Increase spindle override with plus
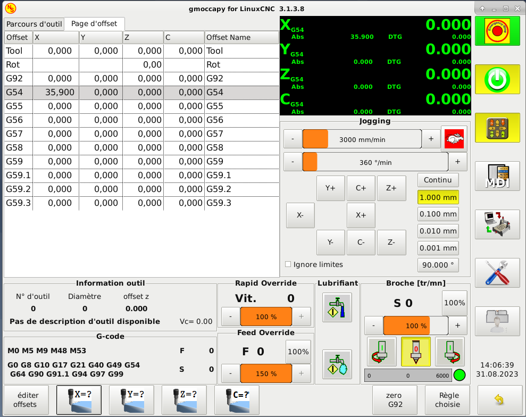 pyautogui.click(x=457, y=326)
